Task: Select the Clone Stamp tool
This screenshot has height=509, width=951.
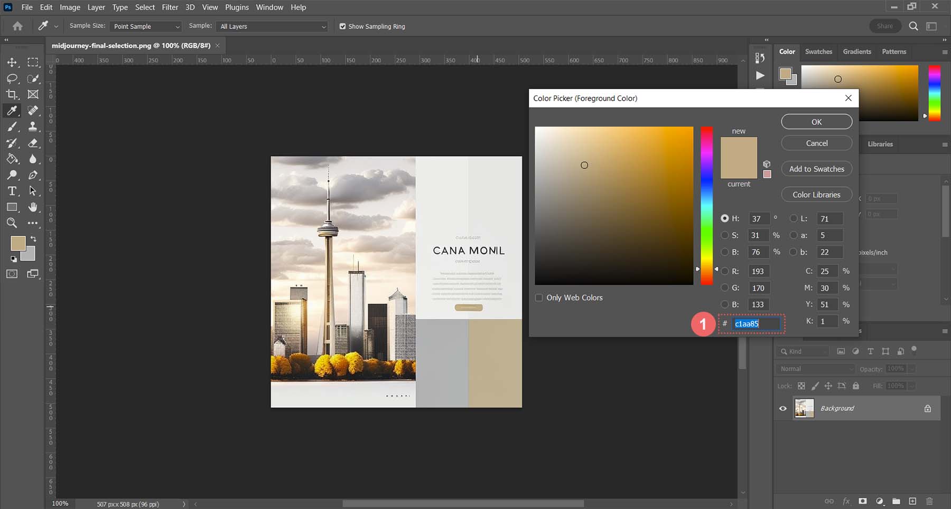Action: 33,127
